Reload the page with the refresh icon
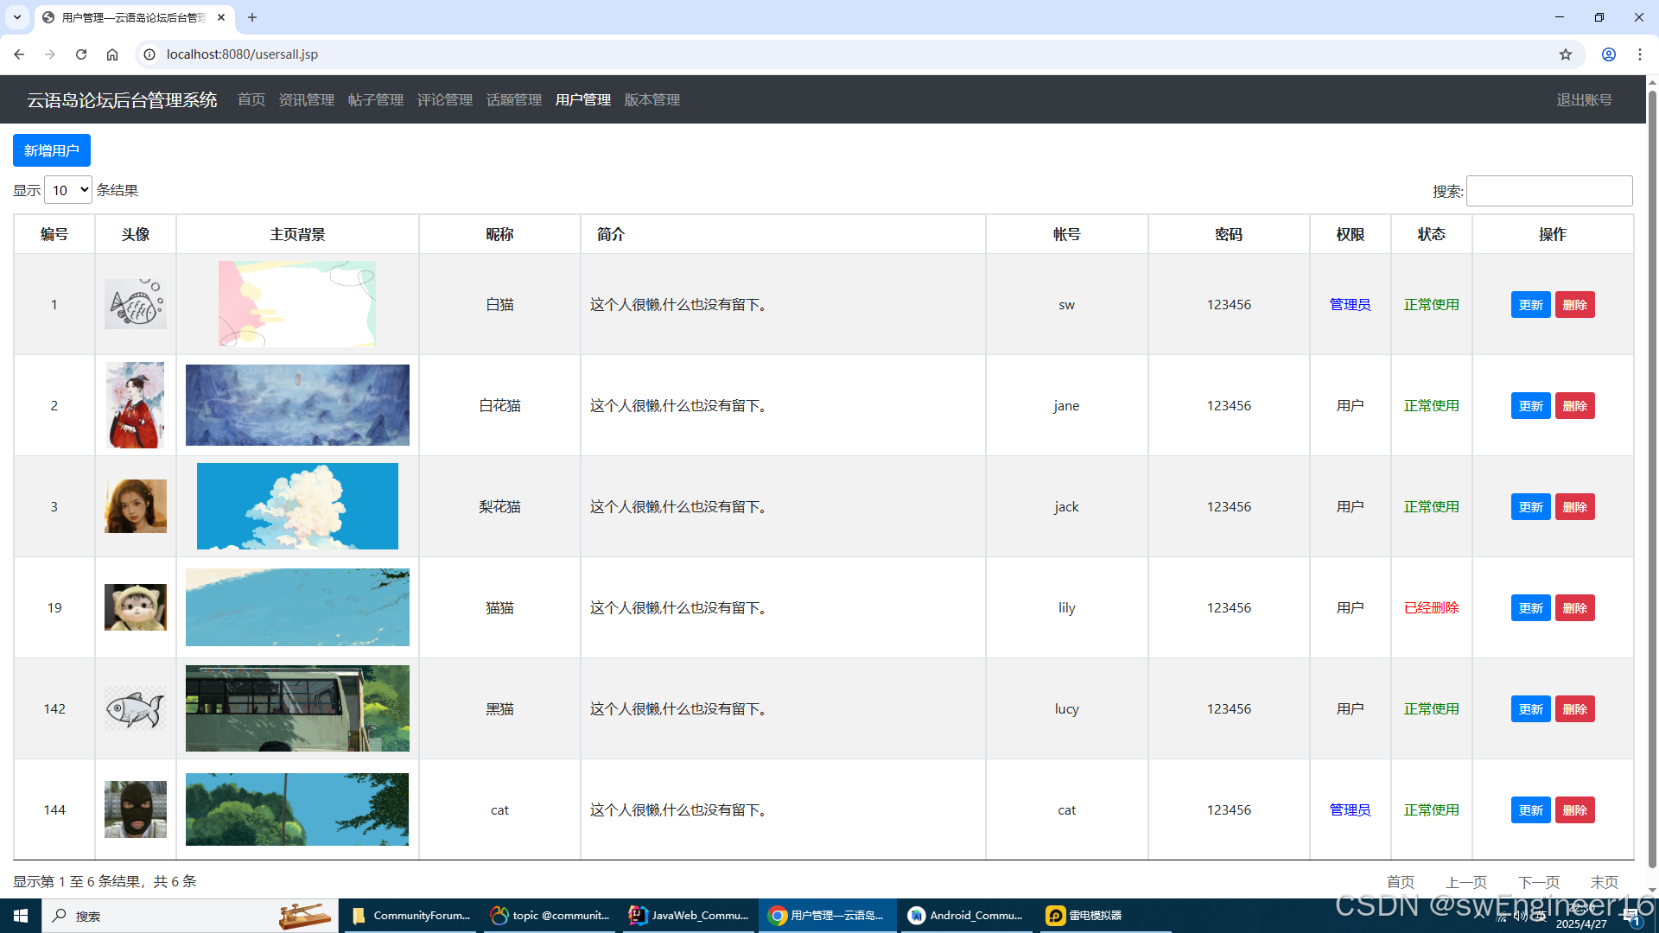The image size is (1659, 933). click(x=81, y=54)
